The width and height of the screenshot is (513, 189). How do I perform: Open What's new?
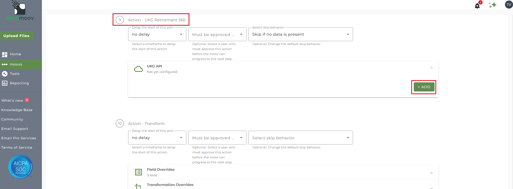click(x=12, y=101)
